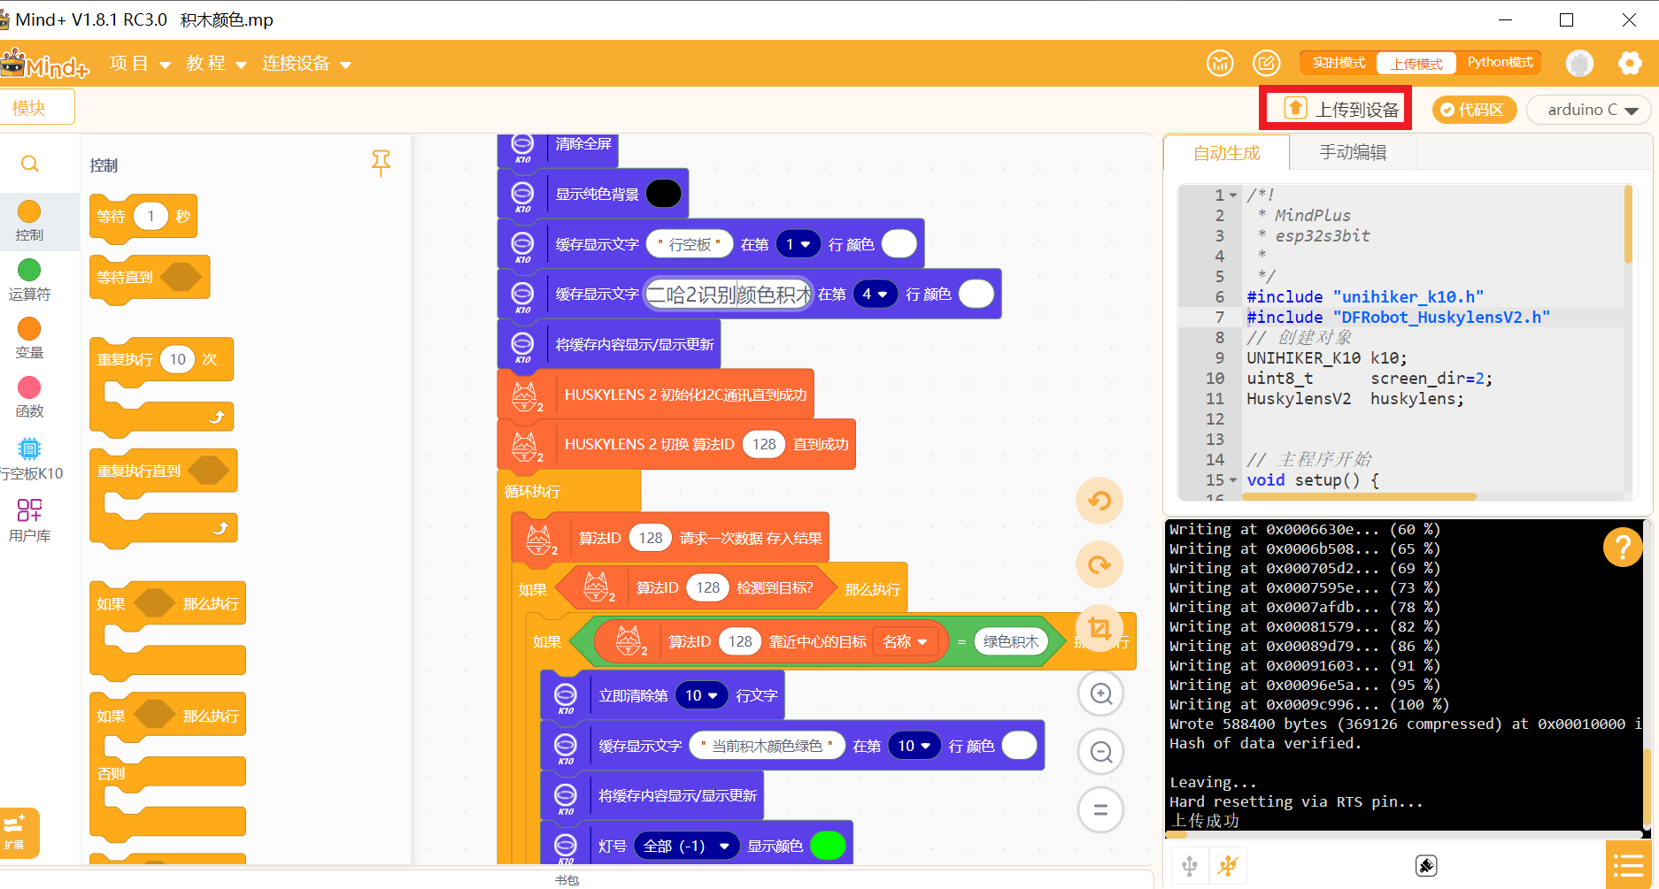This screenshot has width=1659, height=889.
Task: Open the settings gear icon
Action: tap(1629, 63)
